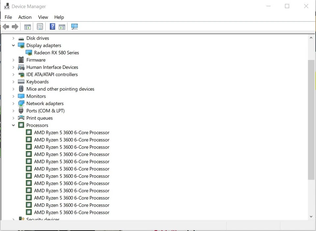
Task: Open the Properties toolbar icon
Action: (x=40, y=27)
